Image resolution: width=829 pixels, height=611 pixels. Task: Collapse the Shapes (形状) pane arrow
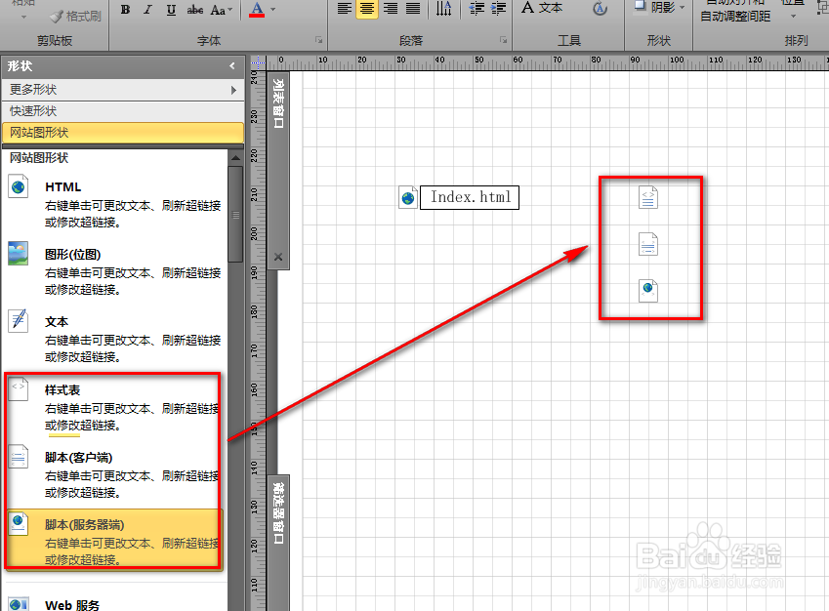tap(232, 66)
